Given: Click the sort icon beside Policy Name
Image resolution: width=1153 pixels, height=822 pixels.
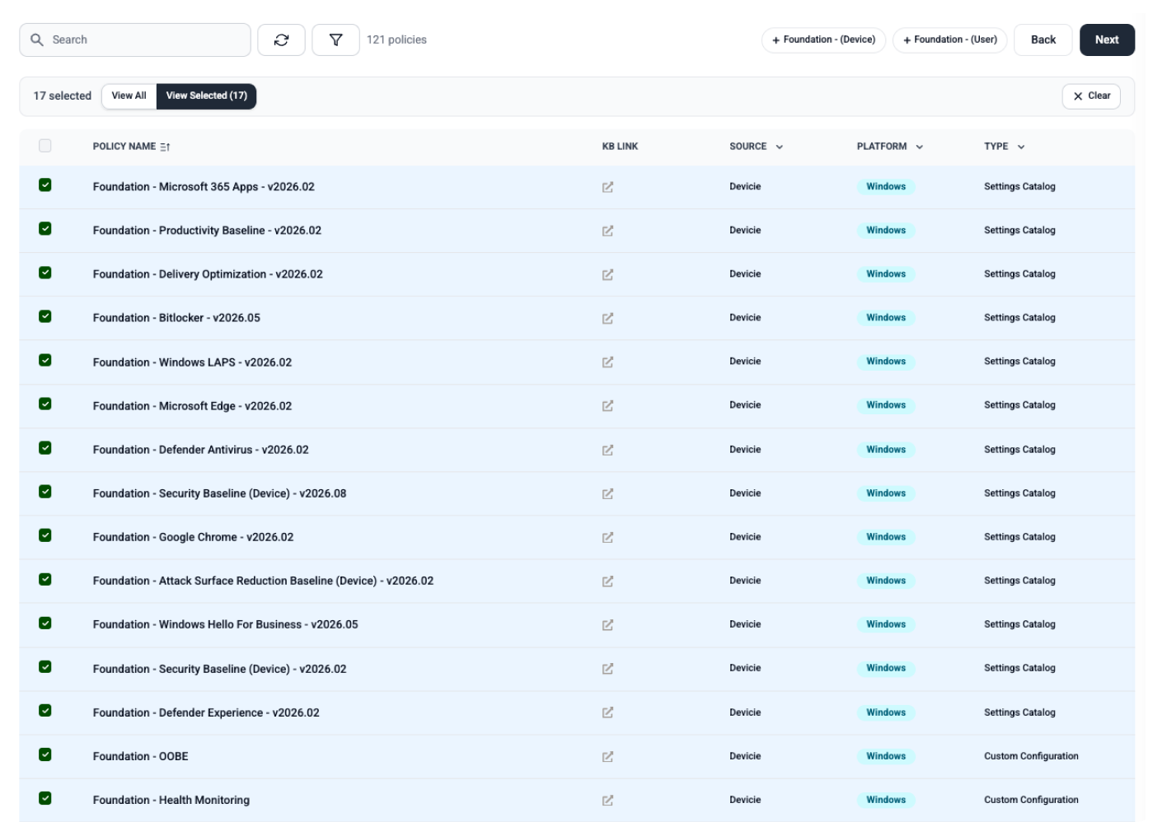Looking at the screenshot, I should (x=165, y=147).
